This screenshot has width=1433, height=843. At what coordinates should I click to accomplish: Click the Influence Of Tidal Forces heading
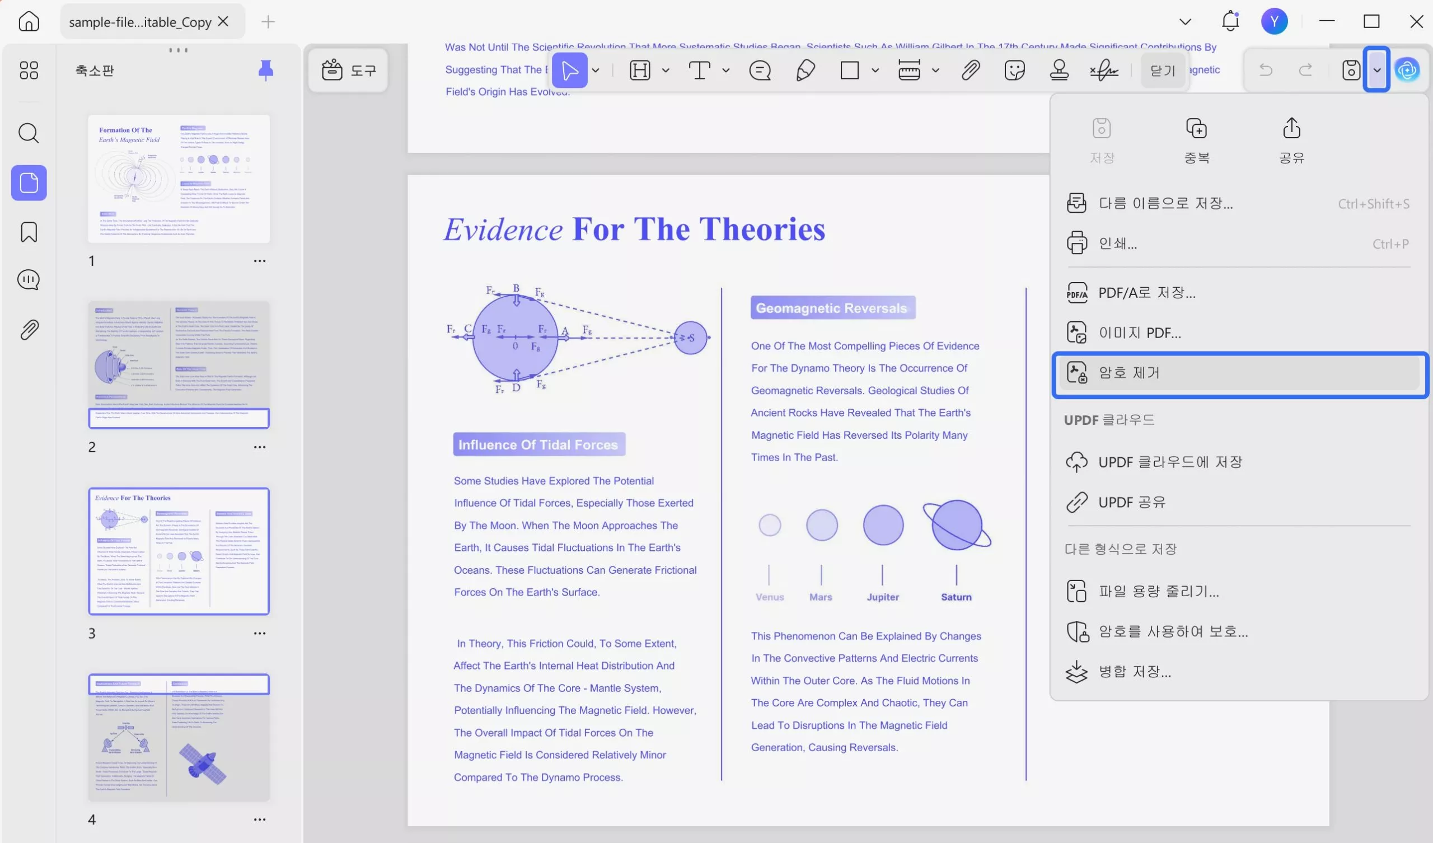538,444
